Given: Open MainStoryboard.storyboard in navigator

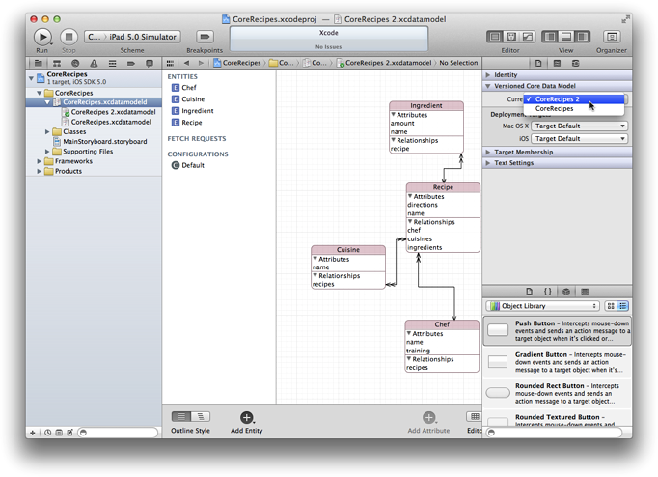Looking at the screenshot, I should click(x=104, y=142).
